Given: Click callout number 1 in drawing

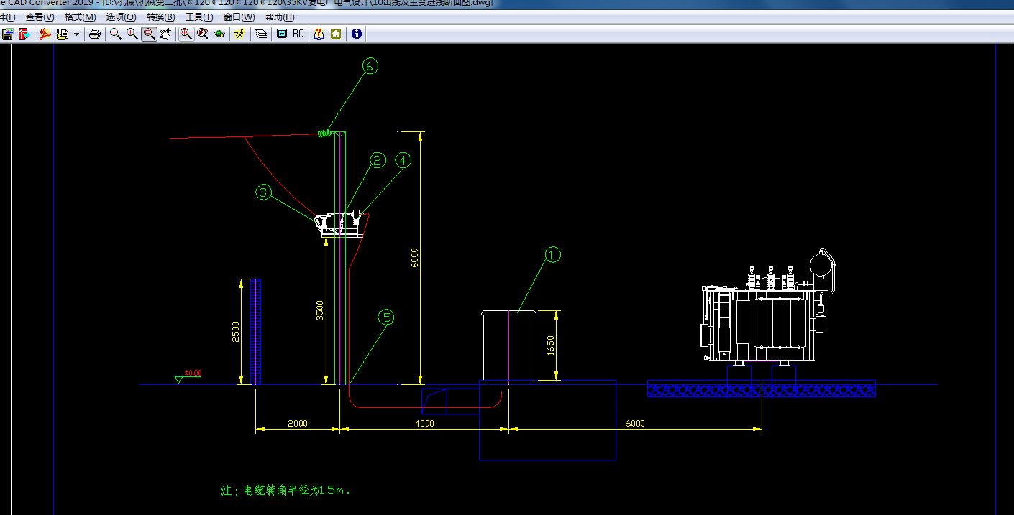Looking at the screenshot, I should pyautogui.click(x=552, y=254).
